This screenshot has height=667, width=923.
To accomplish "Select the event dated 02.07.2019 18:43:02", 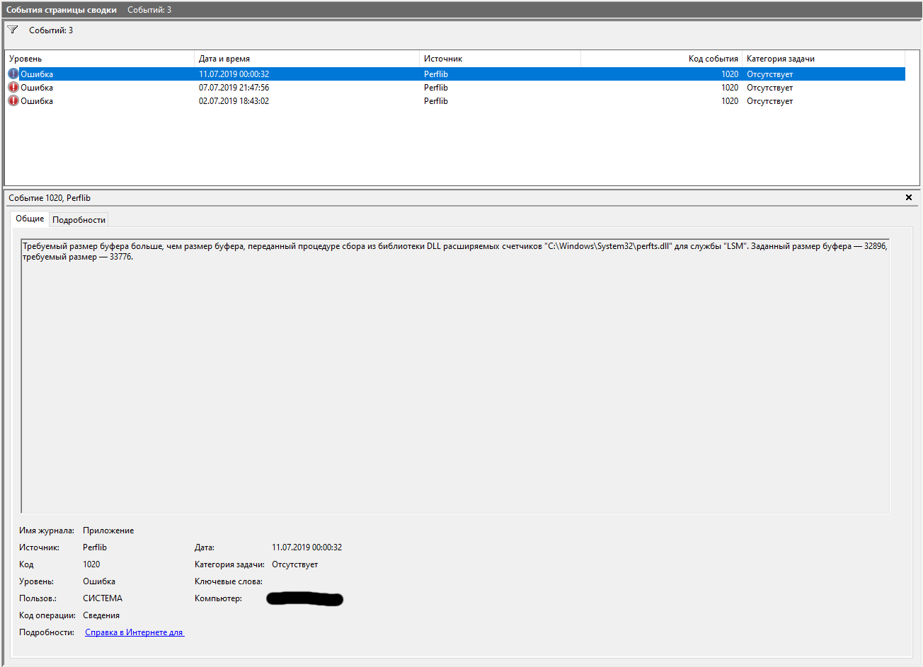I will [455, 101].
